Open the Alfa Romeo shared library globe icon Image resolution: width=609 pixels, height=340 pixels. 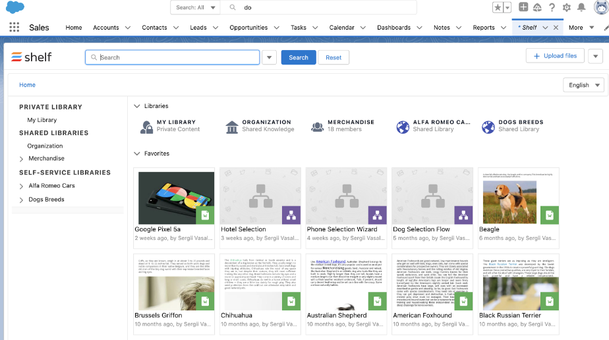pos(403,127)
